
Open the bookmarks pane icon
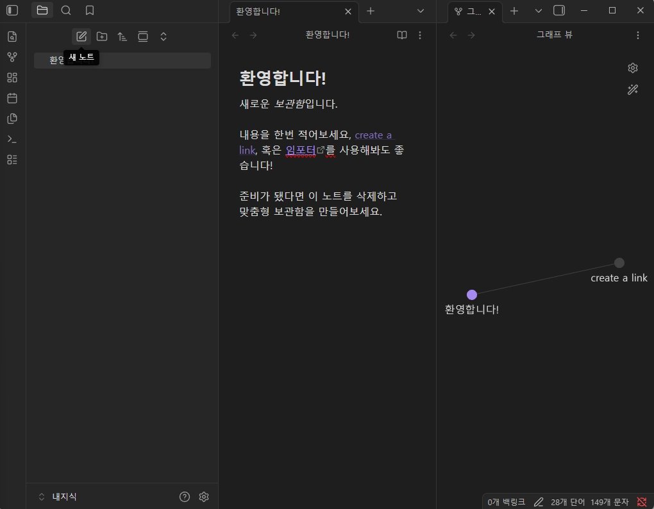pos(89,10)
